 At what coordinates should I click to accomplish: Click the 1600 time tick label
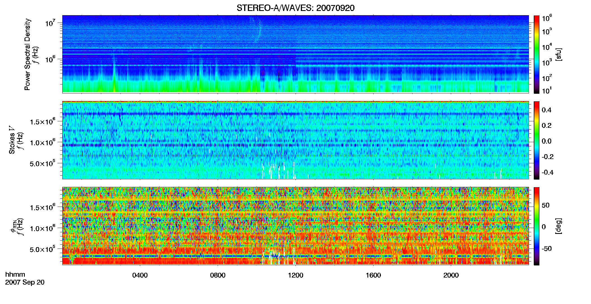[373, 275]
